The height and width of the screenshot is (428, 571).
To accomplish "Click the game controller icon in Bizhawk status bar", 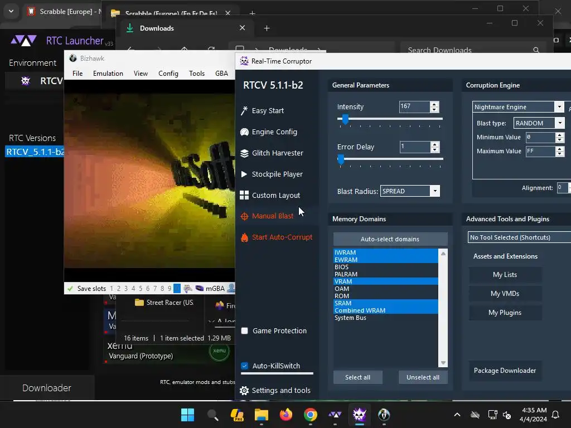I will [188, 289].
